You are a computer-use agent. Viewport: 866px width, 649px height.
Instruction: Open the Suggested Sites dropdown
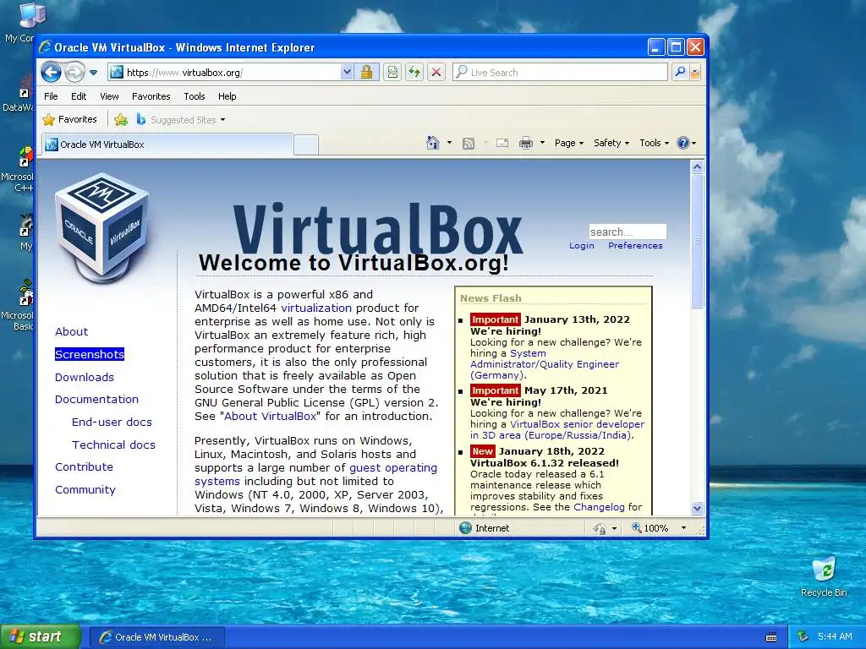(181, 119)
